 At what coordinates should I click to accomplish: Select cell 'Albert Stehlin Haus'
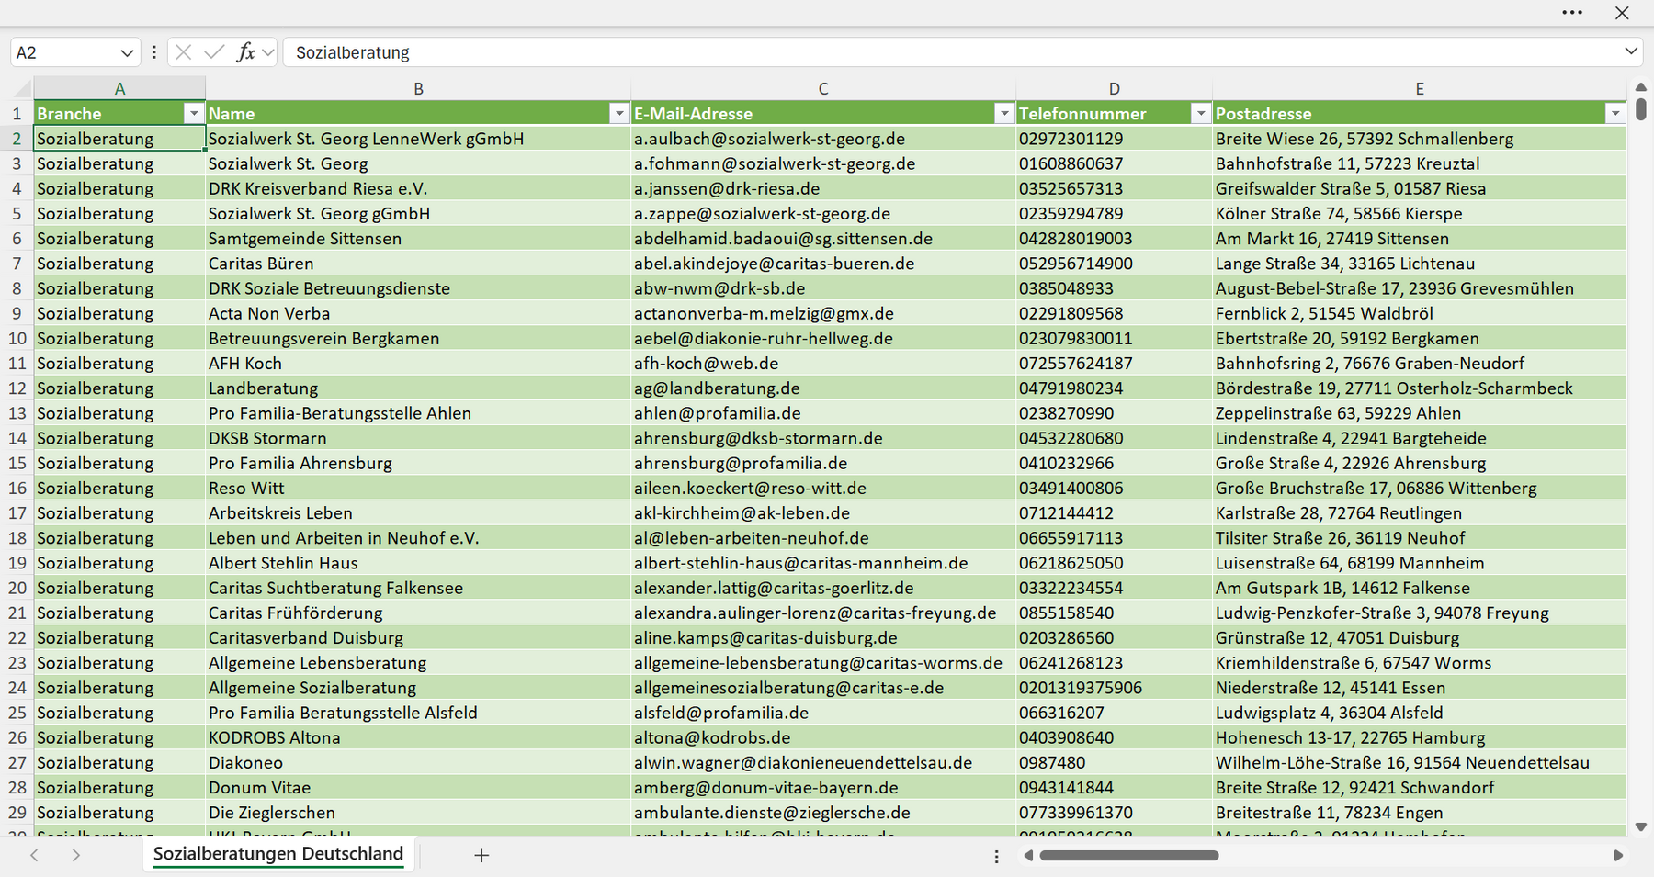click(x=418, y=563)
